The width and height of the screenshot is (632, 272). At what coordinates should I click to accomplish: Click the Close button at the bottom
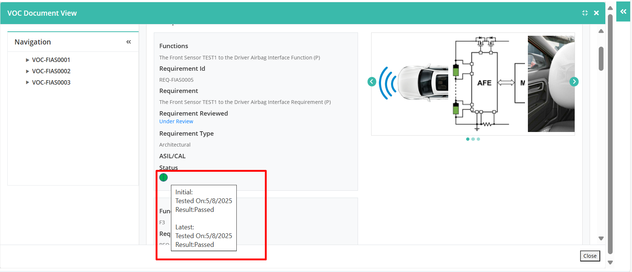pyautogui.click(x=590, y=256)
